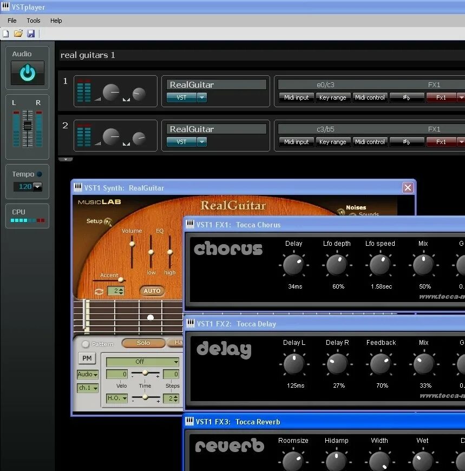This screenshot has width=465, height=471.
Task: Open the H.O. dropdown
Action: click(x=117, y=398)
